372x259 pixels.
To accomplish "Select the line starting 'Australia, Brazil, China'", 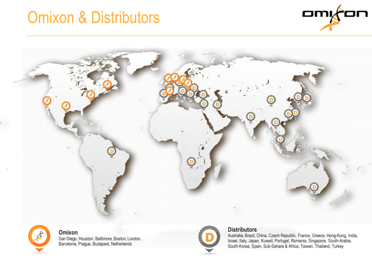I will [x=293, y=236].
